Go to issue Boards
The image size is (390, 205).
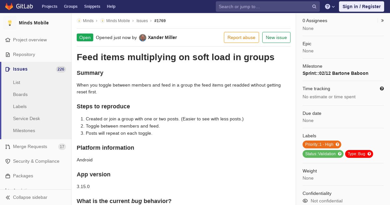pyautogui.click(x=20, y=94)
